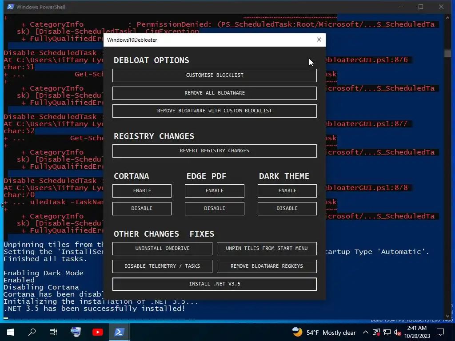Open Customise Blocklist in the debloater

pos(215,75)
